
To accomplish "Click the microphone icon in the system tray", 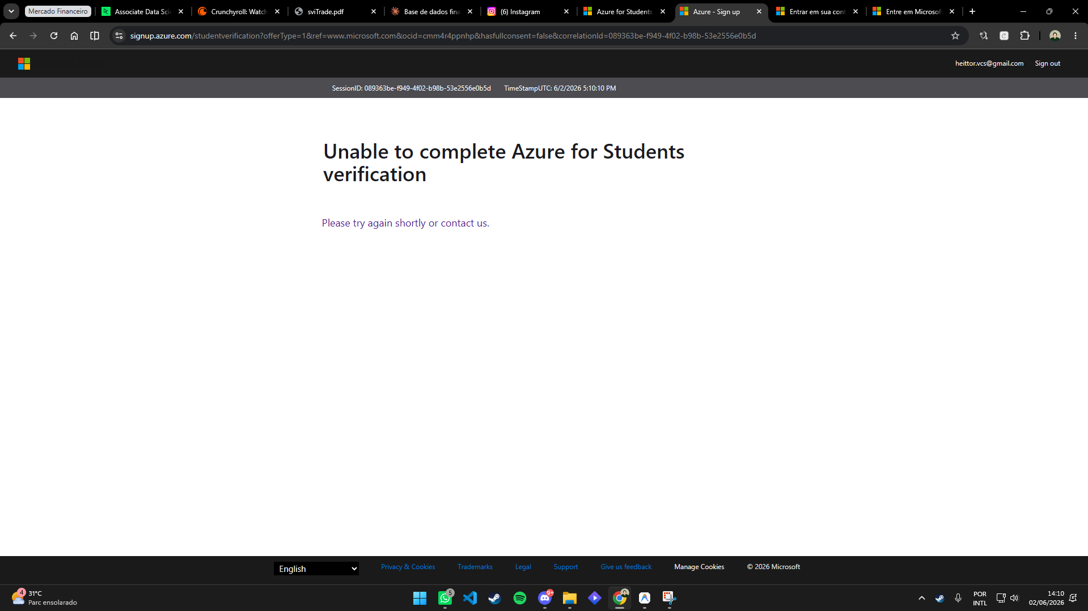I will click(x=958, y=598).
